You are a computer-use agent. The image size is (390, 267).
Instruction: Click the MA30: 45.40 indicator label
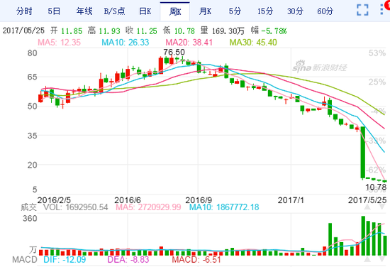[253, 43]
